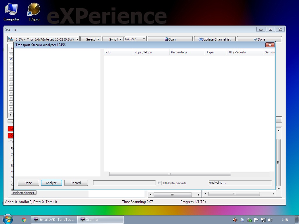The image size is (299, 224).
Task: Click the Scan button
Action: pyautogui.click(x=170, y=39)
